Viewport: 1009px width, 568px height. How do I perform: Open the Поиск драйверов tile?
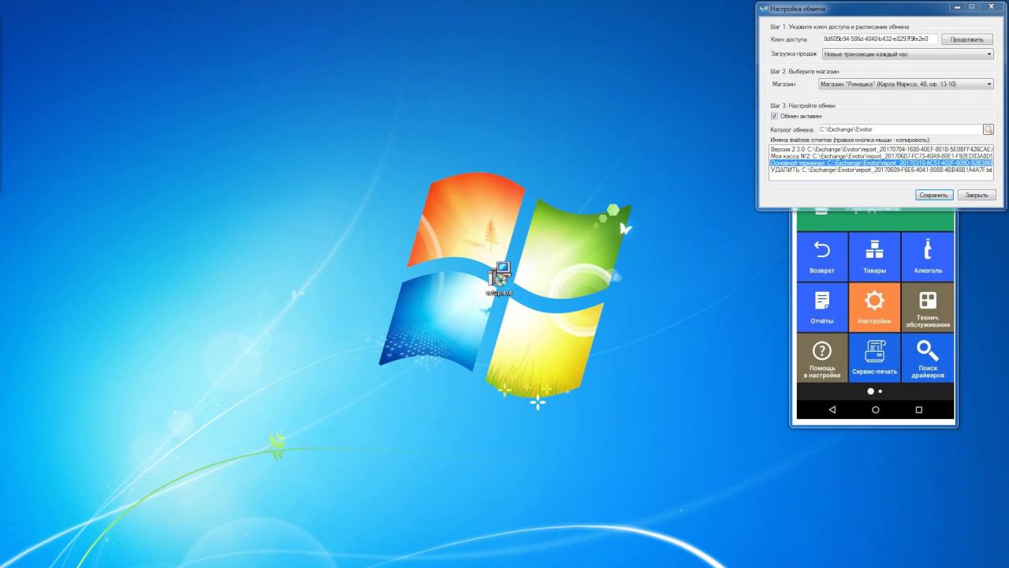pyautogui.click(x=928, y=357)
